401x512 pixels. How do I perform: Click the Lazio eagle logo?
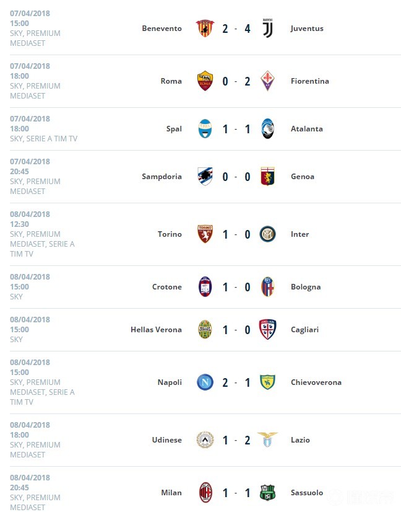[267, 440]
